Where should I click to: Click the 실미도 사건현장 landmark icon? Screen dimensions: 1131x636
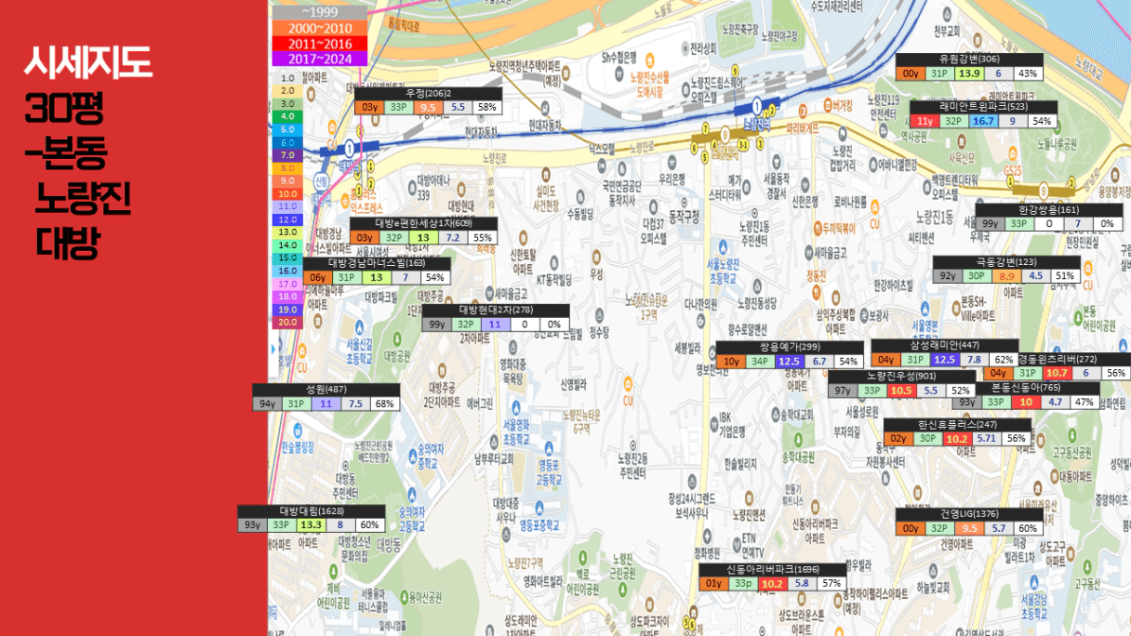[544, 177]
